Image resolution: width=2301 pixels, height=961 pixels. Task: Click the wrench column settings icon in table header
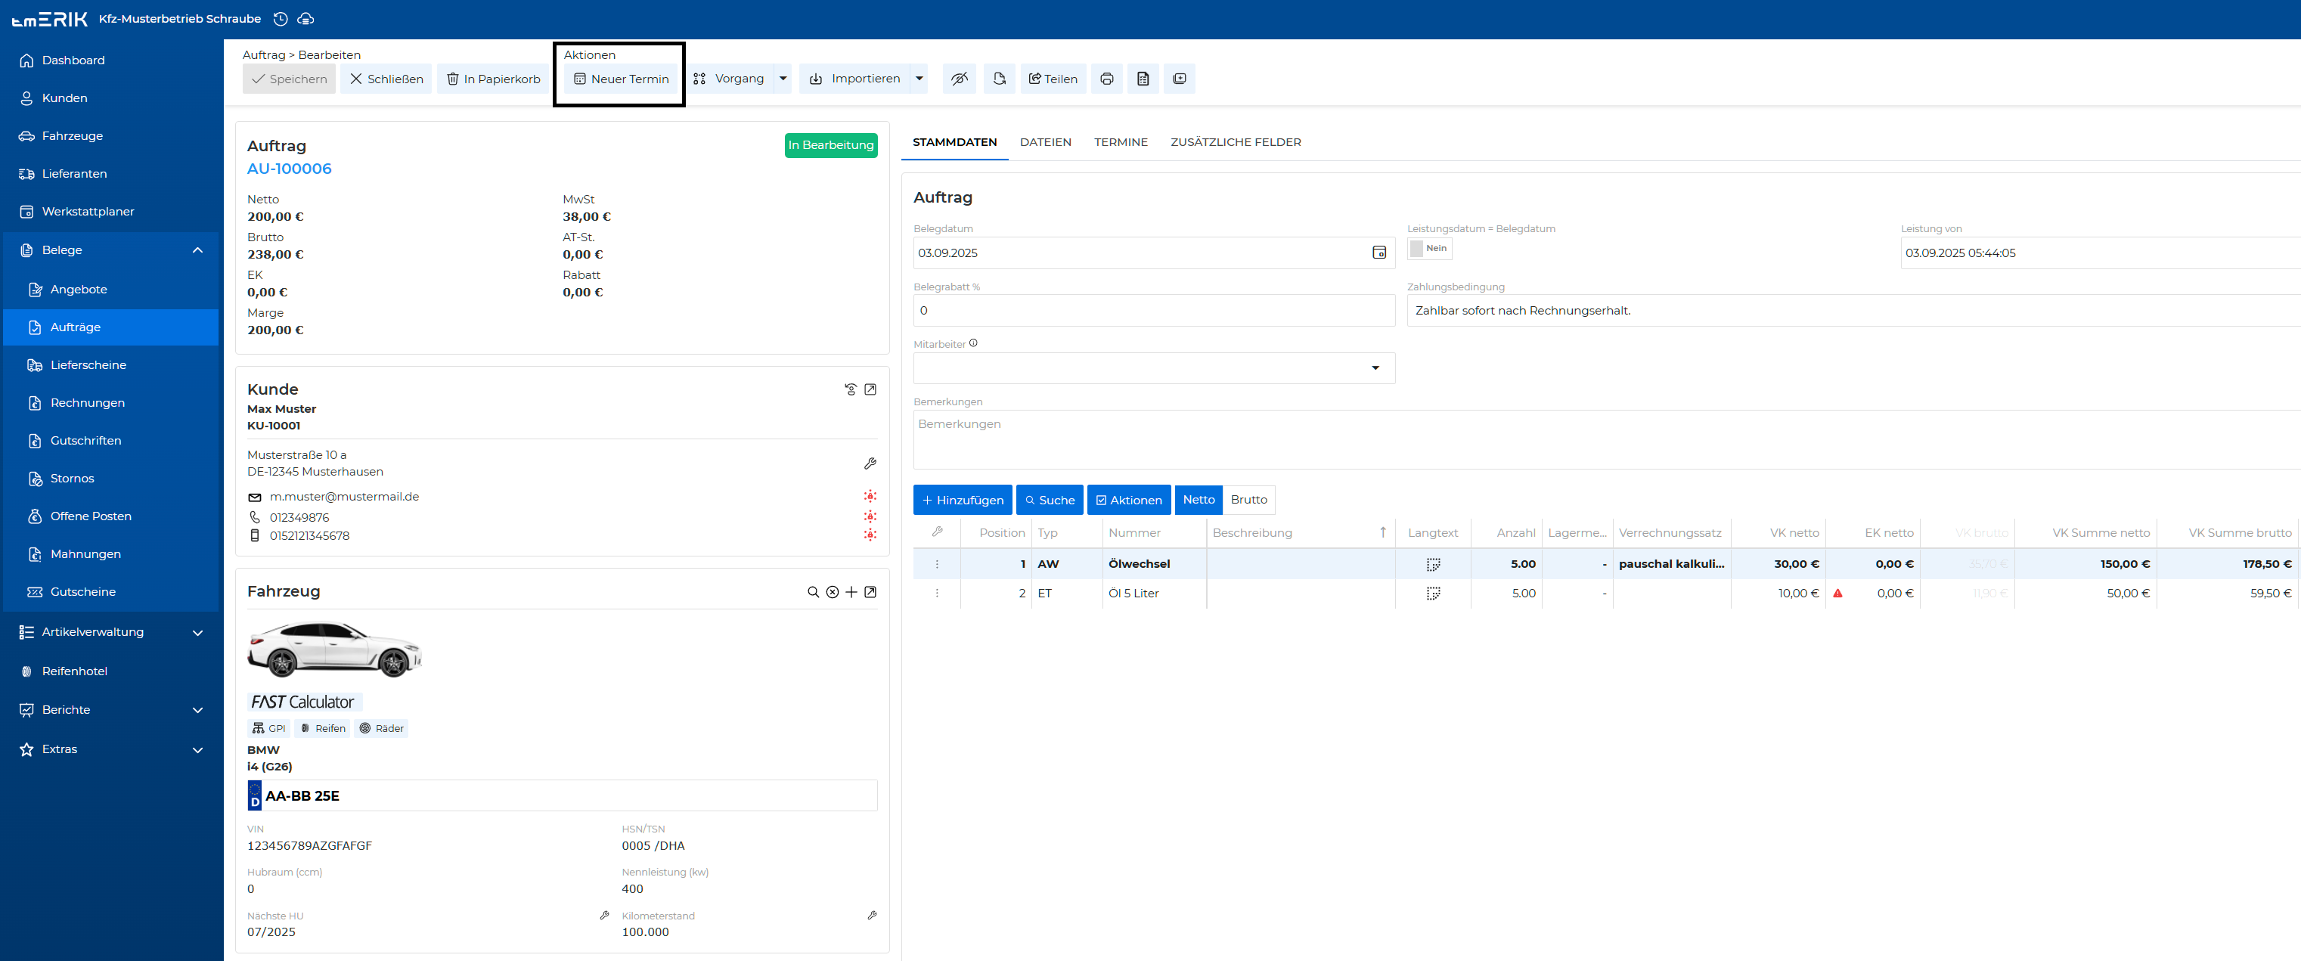tap(937, 532)
